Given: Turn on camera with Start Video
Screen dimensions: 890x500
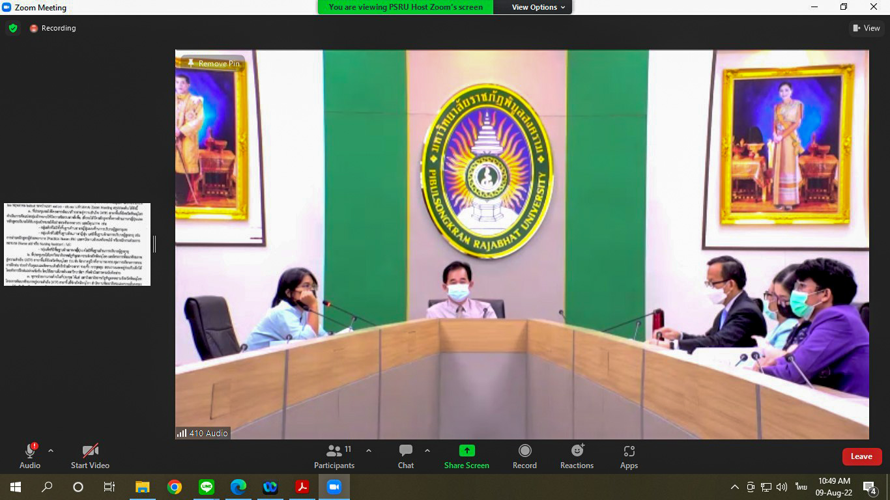Looking at the screenshot, I should 90,456.
